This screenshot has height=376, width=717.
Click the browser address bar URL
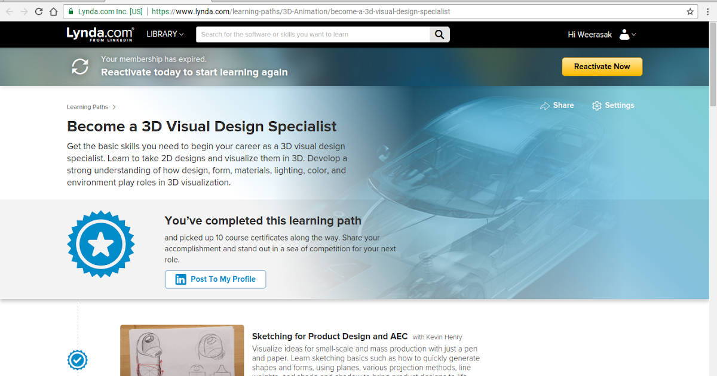tap(301, 11)
